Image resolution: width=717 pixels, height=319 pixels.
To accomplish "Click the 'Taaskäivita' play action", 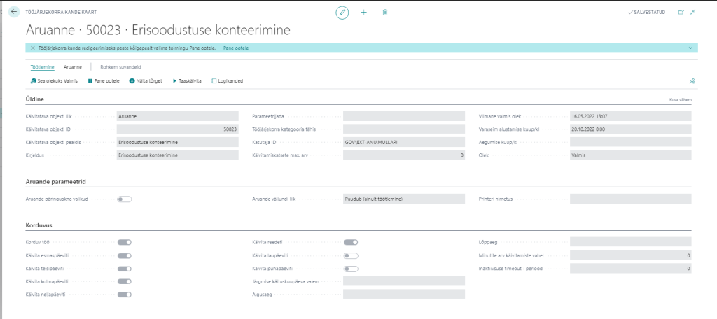I will pos(187,81).
